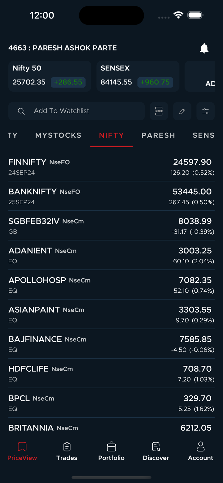Open the FINNIFTY 24SEP24 row
The width and height of the screenshot is (223, 483).
[x=111, y=167]
